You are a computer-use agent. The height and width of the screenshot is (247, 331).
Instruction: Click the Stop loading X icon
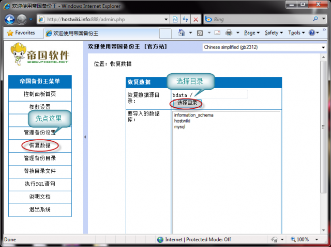[195, 19]
